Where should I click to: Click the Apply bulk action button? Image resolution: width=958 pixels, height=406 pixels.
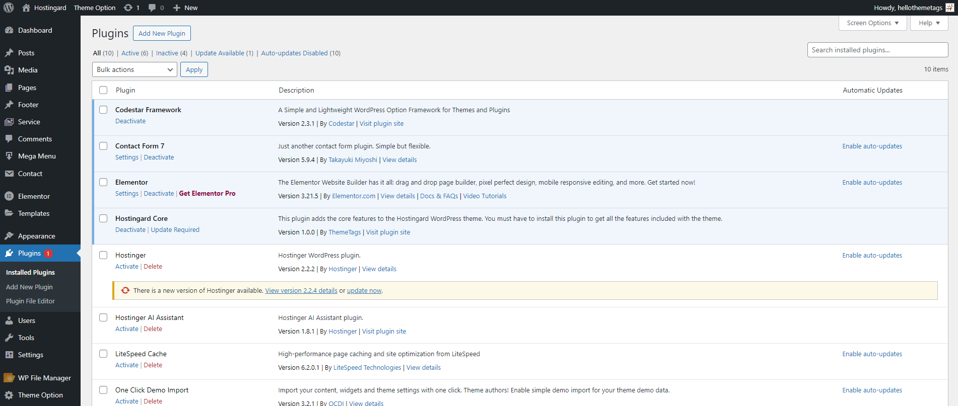click(194, 69)
